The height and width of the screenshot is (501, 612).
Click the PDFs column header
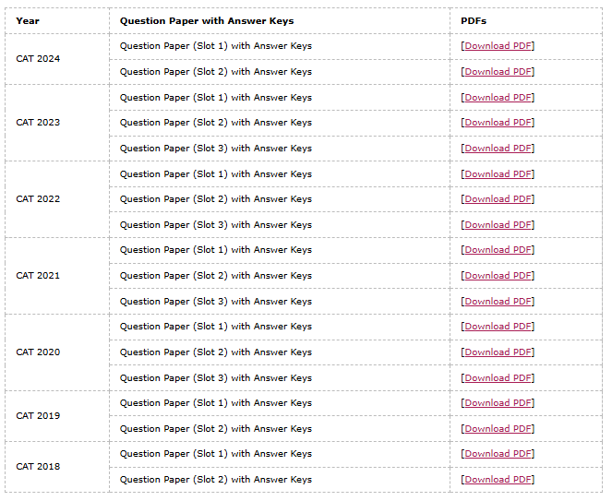(x=474, y=20)
